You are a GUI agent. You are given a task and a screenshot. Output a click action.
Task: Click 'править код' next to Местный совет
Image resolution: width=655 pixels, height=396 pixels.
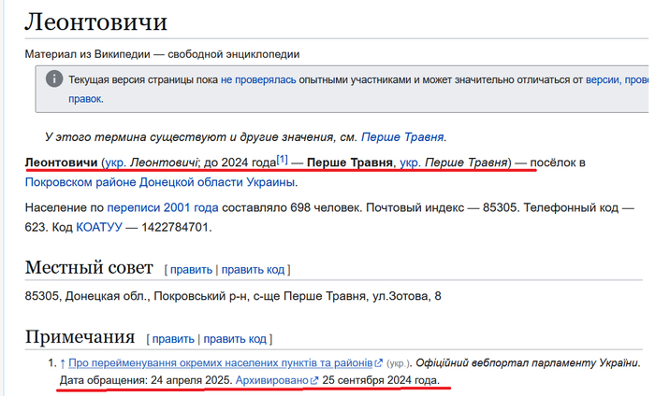coord(253,270)
